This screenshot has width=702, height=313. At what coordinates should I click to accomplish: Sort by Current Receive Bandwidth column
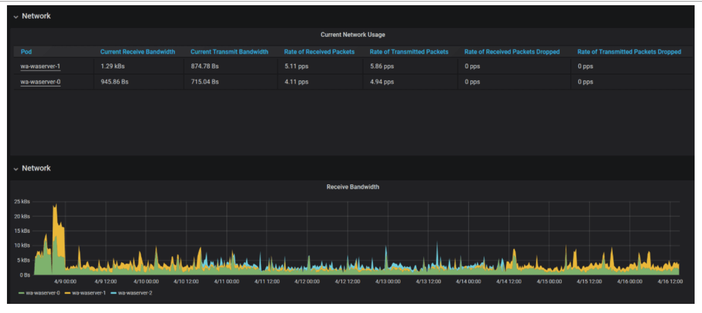[137, 52]
